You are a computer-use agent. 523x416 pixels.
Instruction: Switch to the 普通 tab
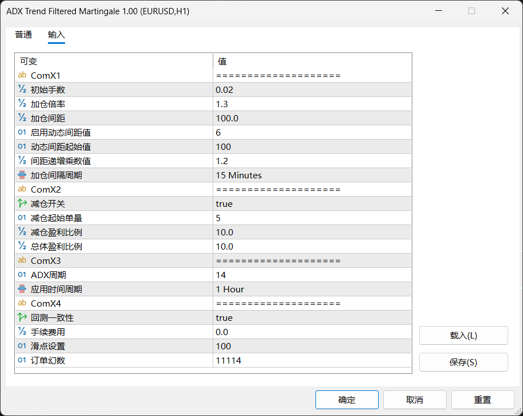23,35
